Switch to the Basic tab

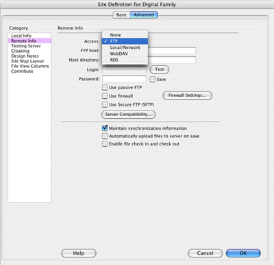pyautogui.click(x=121, y=15)
